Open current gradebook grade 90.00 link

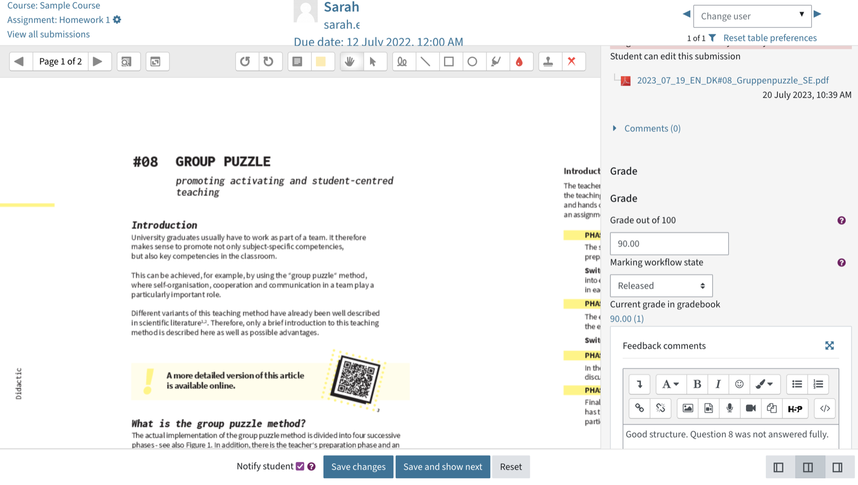coord(626,319)
